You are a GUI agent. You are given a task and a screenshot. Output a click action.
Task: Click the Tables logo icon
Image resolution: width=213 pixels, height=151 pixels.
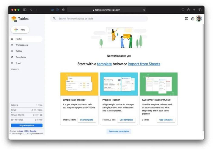point(14,19)
